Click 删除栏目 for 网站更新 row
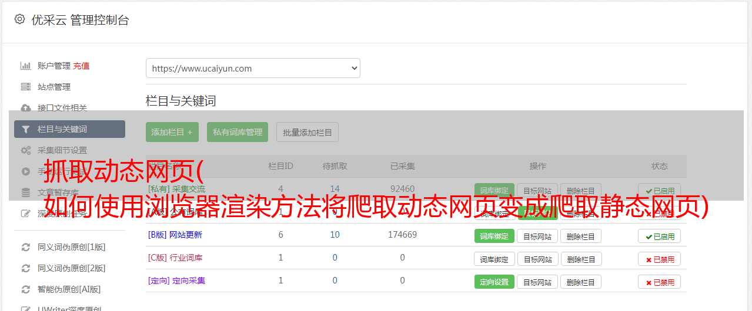This screenshot has height=311, width=752. [581, 236]
